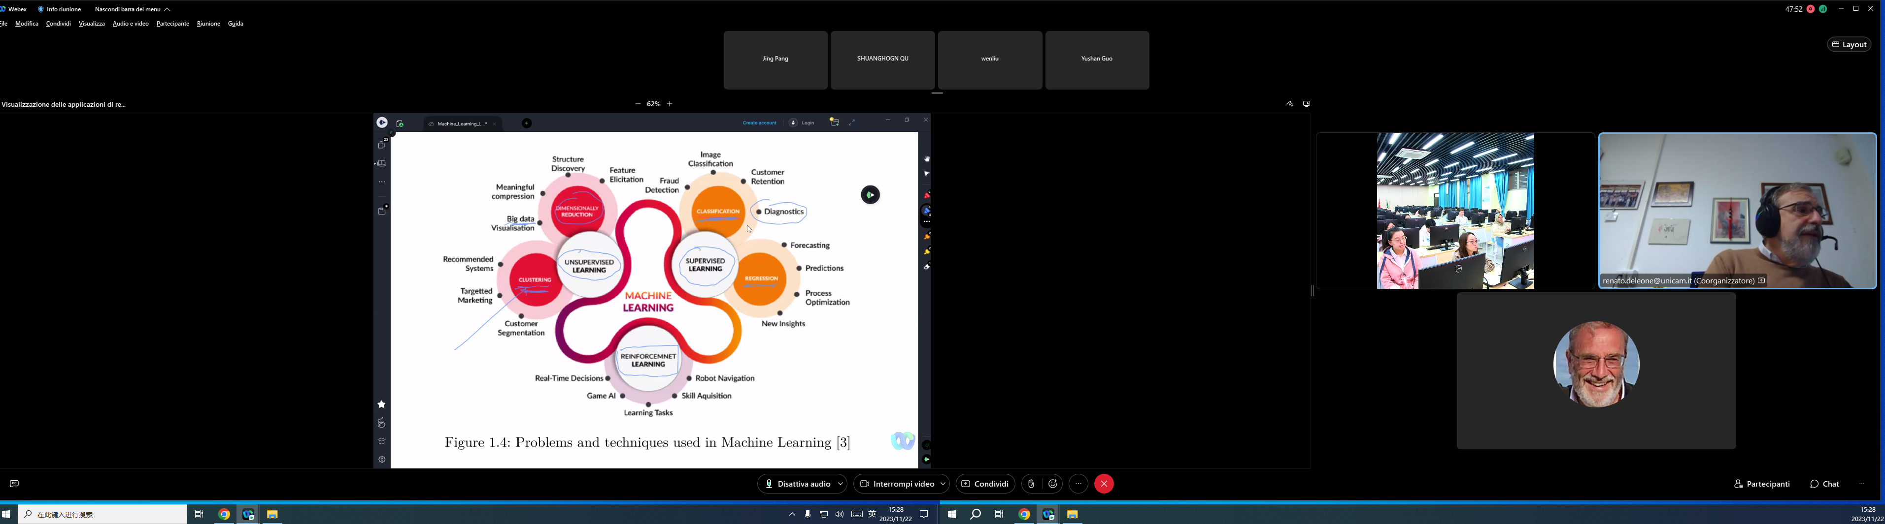Open the captions icon at bottom left
This screenshot has width=1885, height=524.
coord(14,484)
